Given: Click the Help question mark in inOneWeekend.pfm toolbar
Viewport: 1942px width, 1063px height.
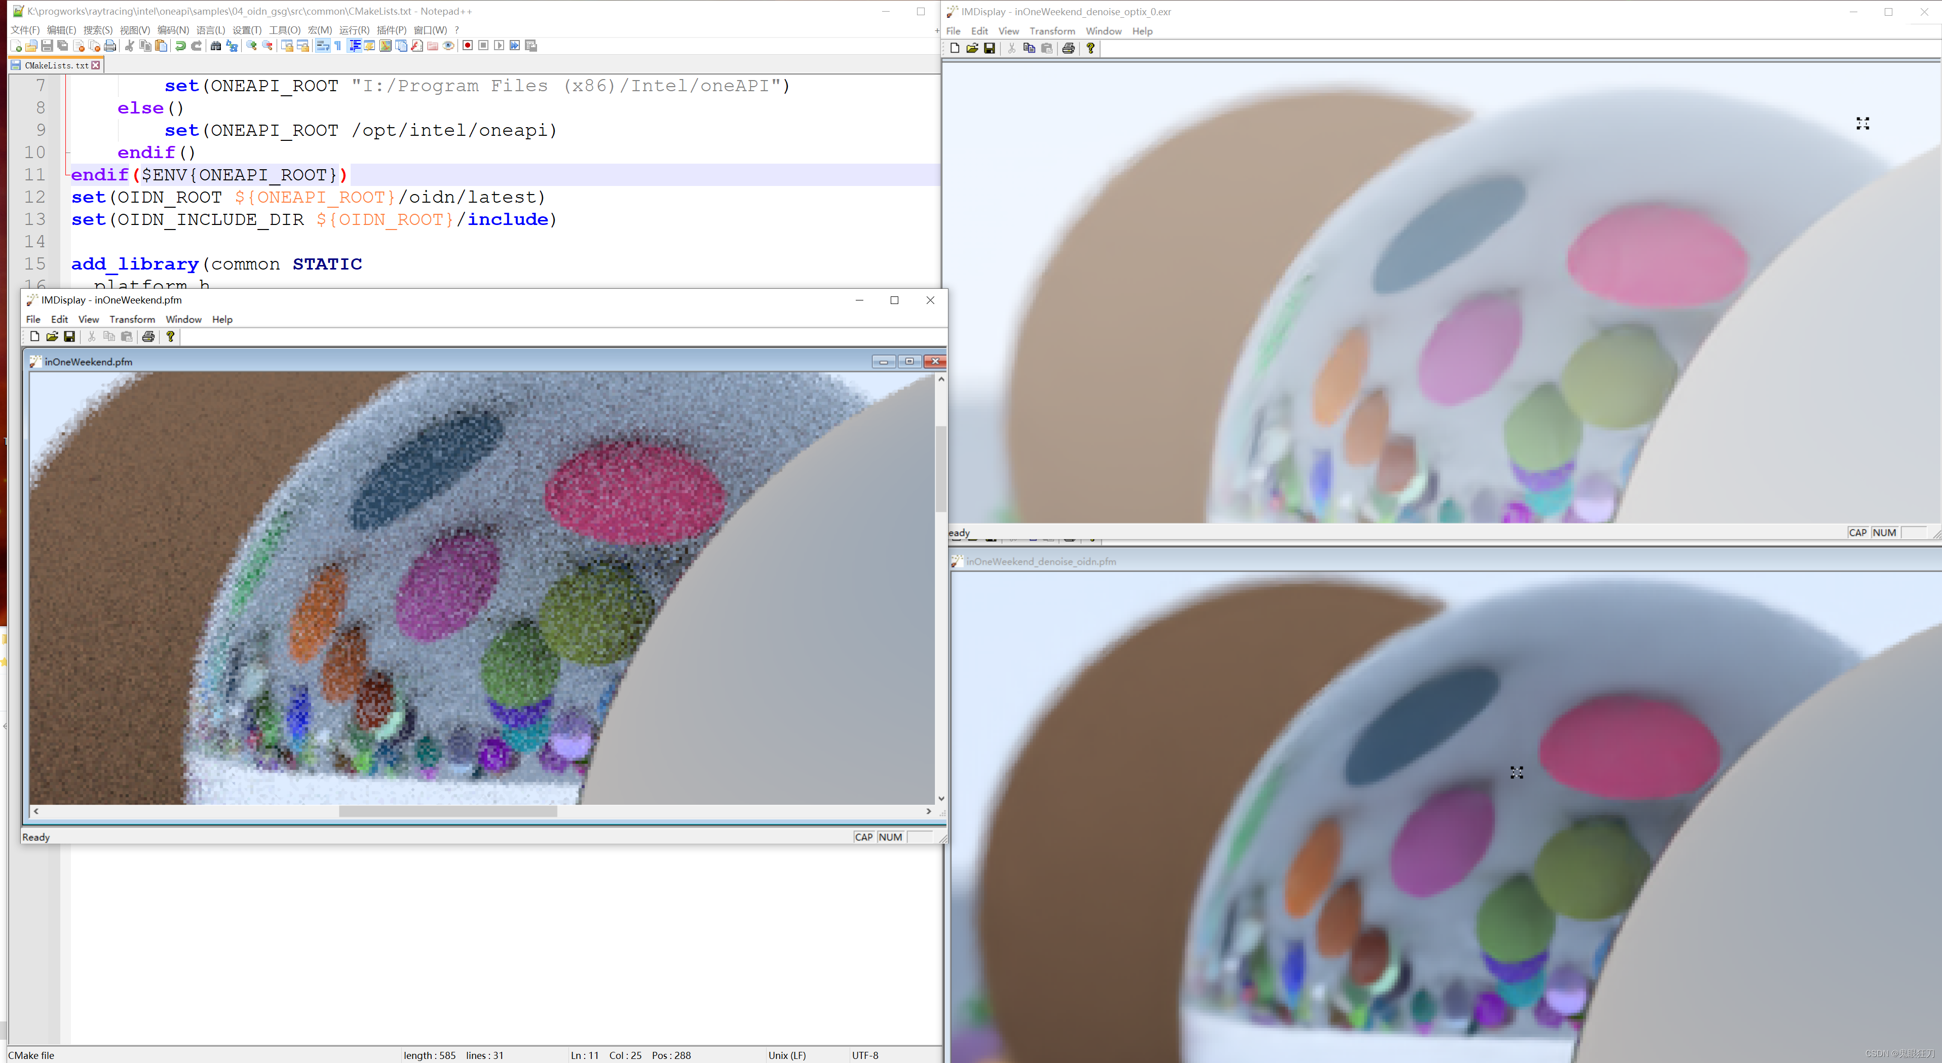Looking at the screenshot, I should 170,337.
